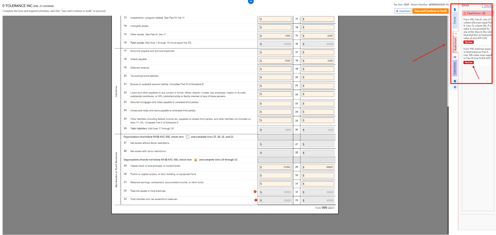Expand the blue chevron at top of page
The image size is (496, 235).
pyautogui.click(x=251, y=2)
